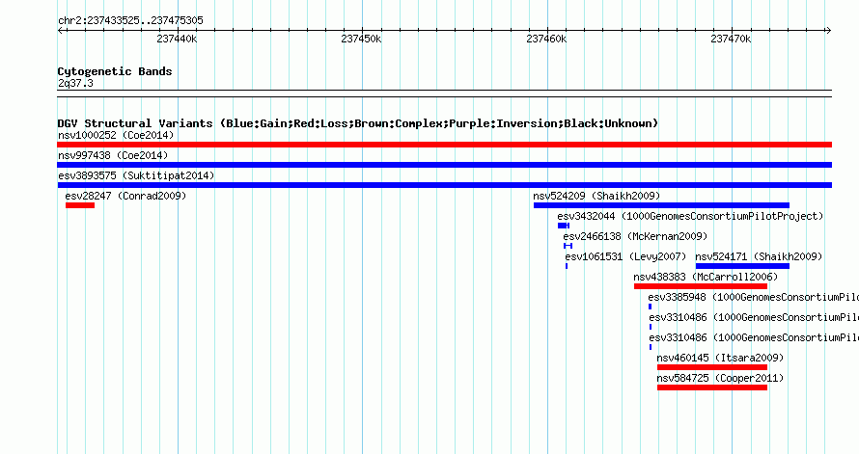This screenshot has width=859, height=454.
Task: Open nsv524171 (Shaikh2009) label
Action: [759, 256]
